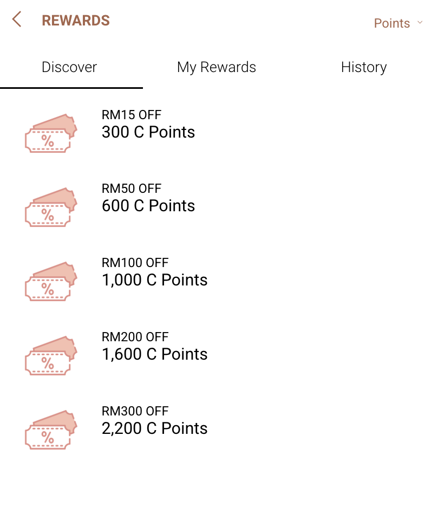Tap the RM15 OFF label
This screenshot has width=431, height=520.
[132, 115]
